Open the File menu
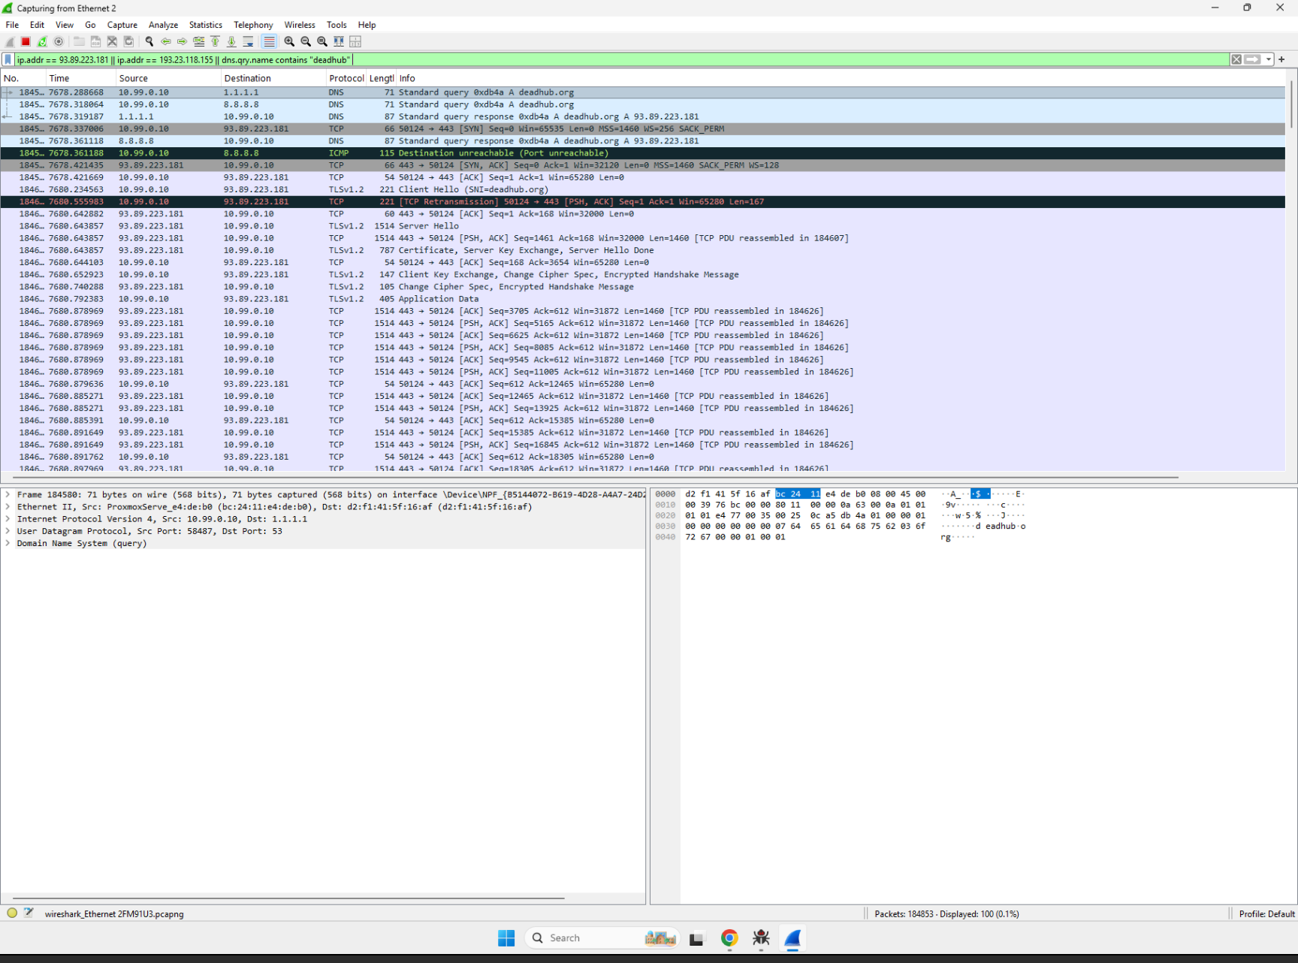 point(12,25)
